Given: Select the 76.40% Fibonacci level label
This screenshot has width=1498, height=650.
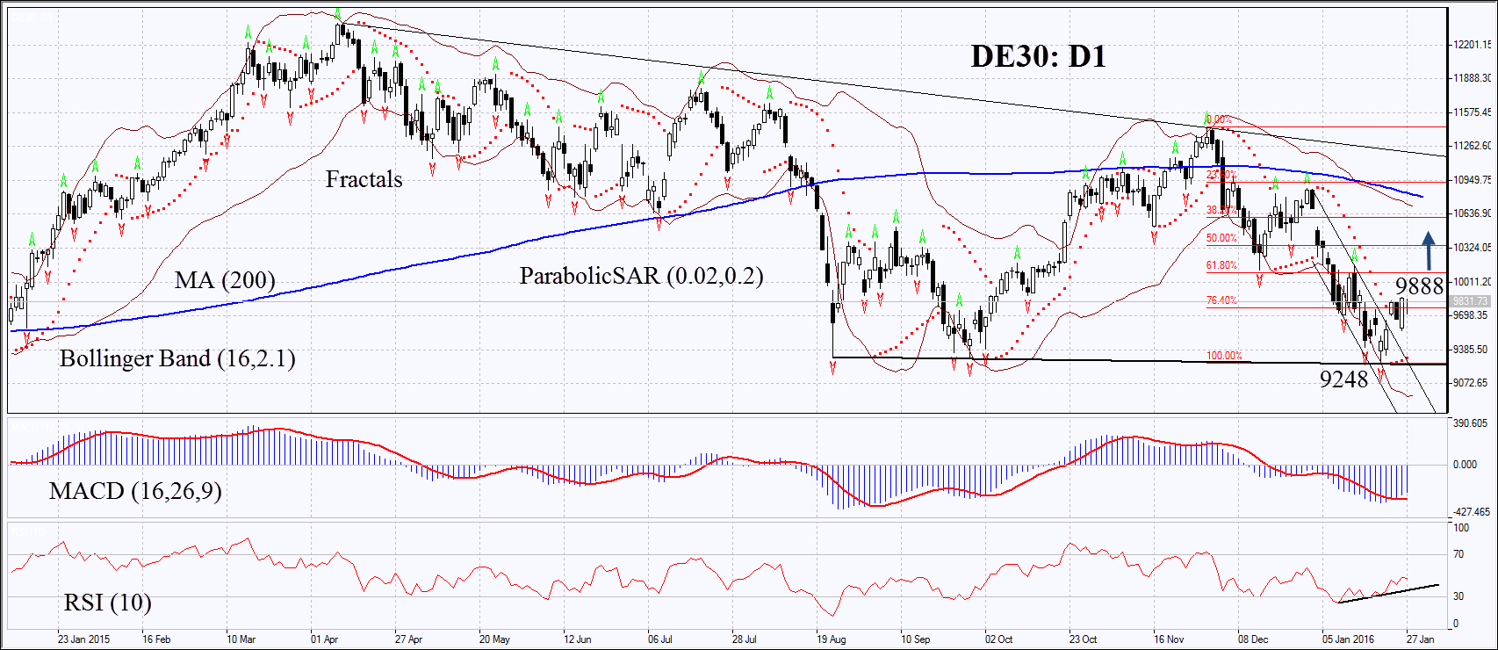Looking at the screenshot, I should (1221, 300).
